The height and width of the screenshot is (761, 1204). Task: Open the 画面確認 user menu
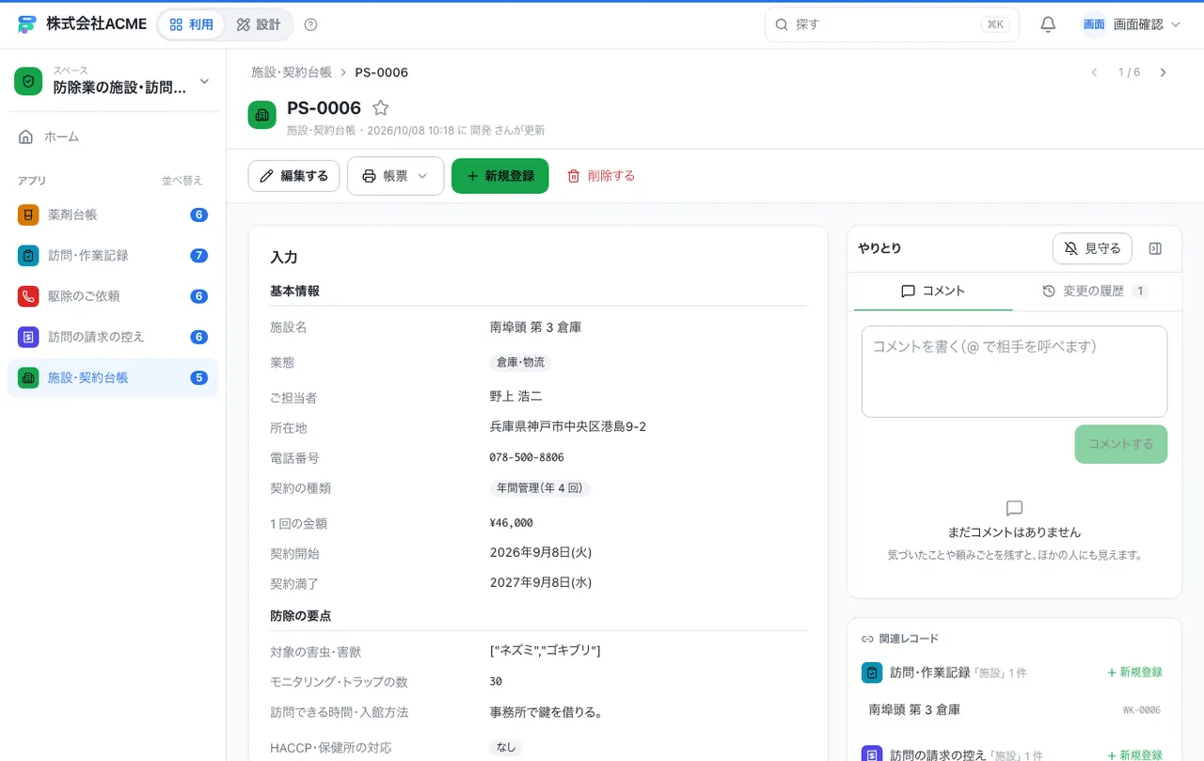[1132, 24]
